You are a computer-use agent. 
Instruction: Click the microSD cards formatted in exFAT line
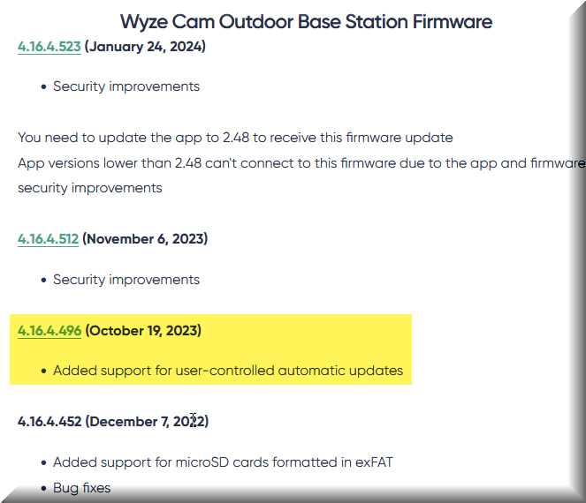(223, 462)
